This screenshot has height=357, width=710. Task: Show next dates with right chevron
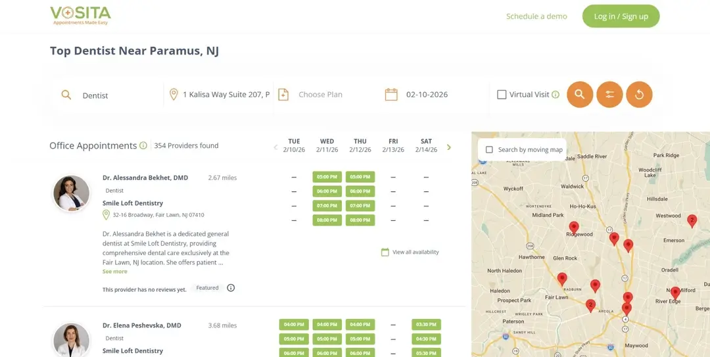pyautogui.click(x=449, y=147)
